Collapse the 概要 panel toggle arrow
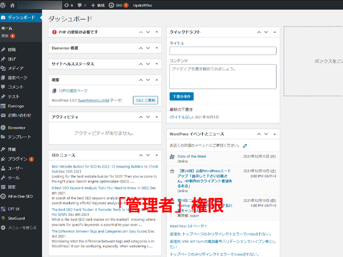Screen dimensions: 343x257 tap(156, 80)
